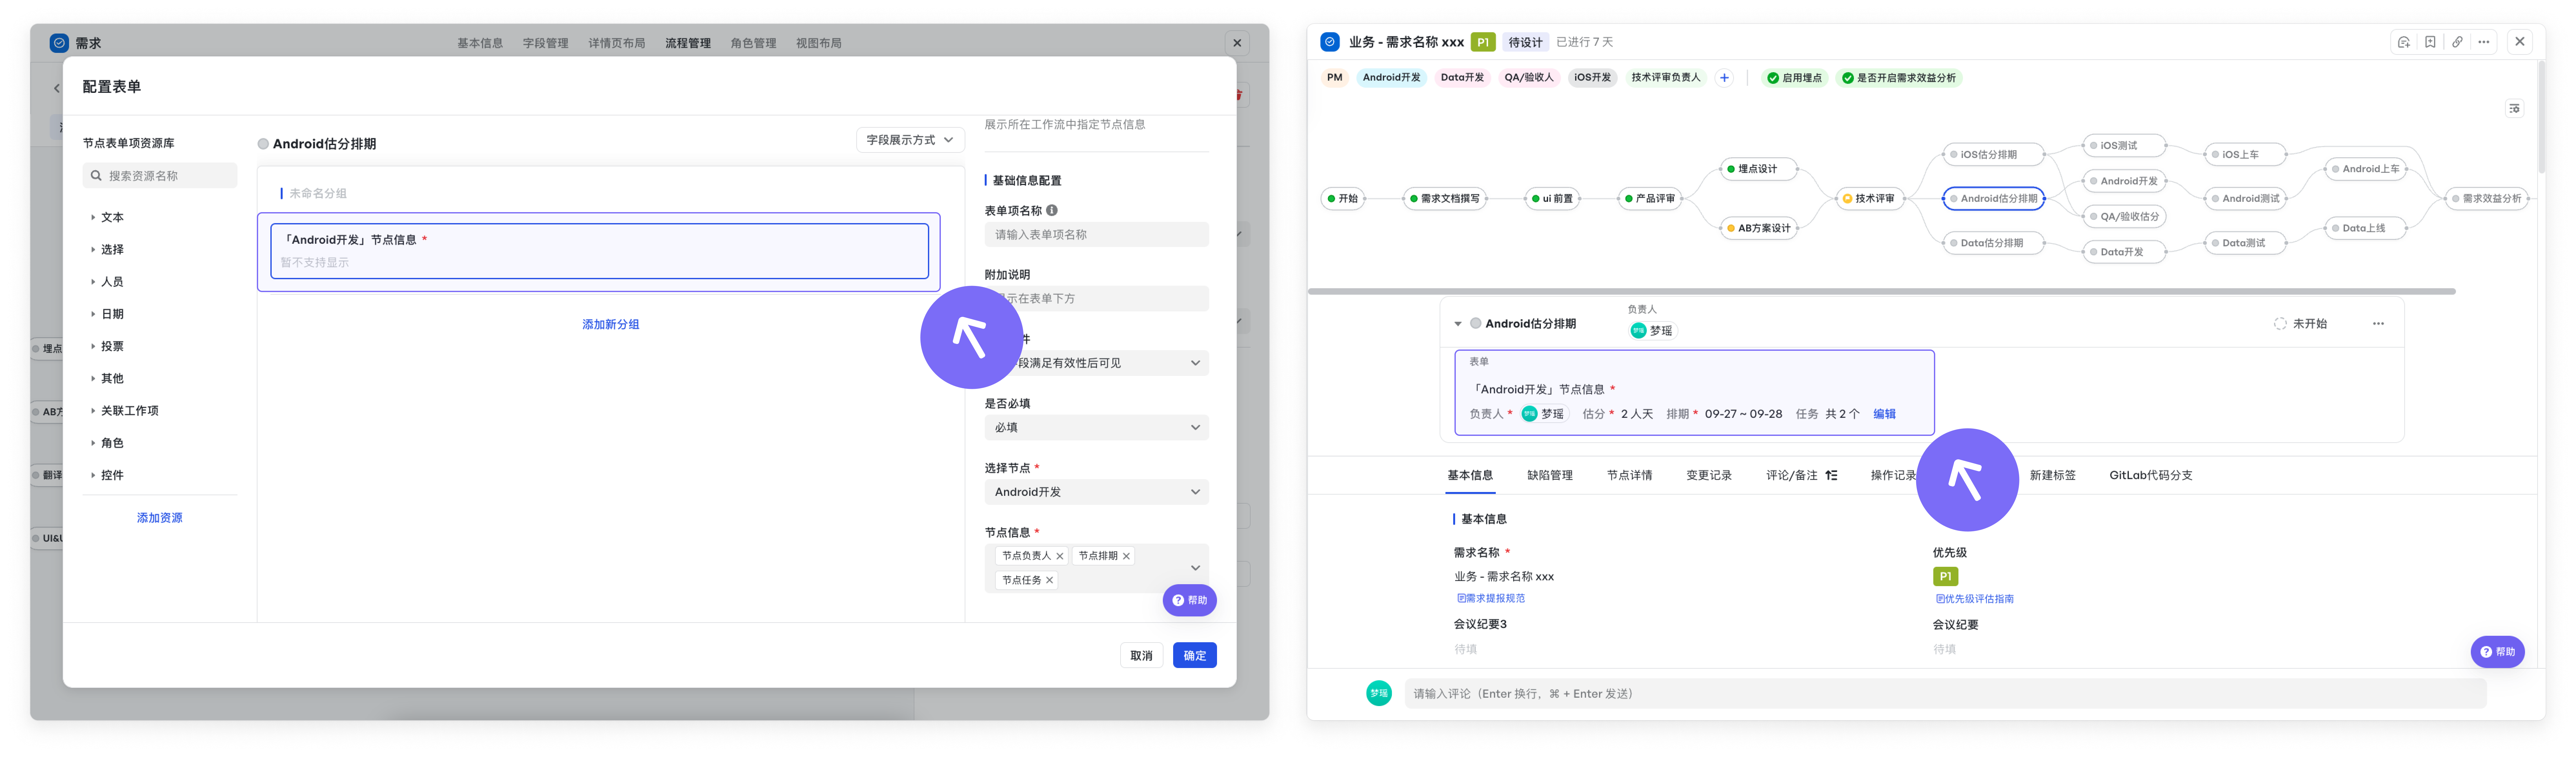Focus the 搜索资源名称 search field
Image resolution: width=2576 pixels, height=757 pixels.
tap(160, 176)
